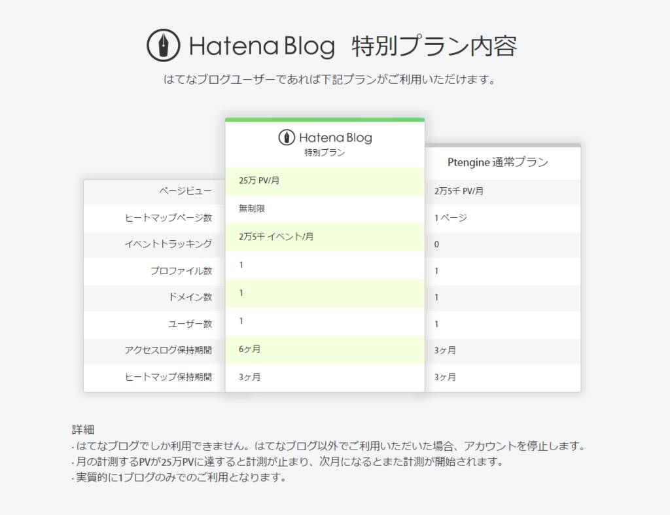Click the 'ヒートマップページ数' row label
The width and height of the screenshot is (670, 515).
point(168,218)
